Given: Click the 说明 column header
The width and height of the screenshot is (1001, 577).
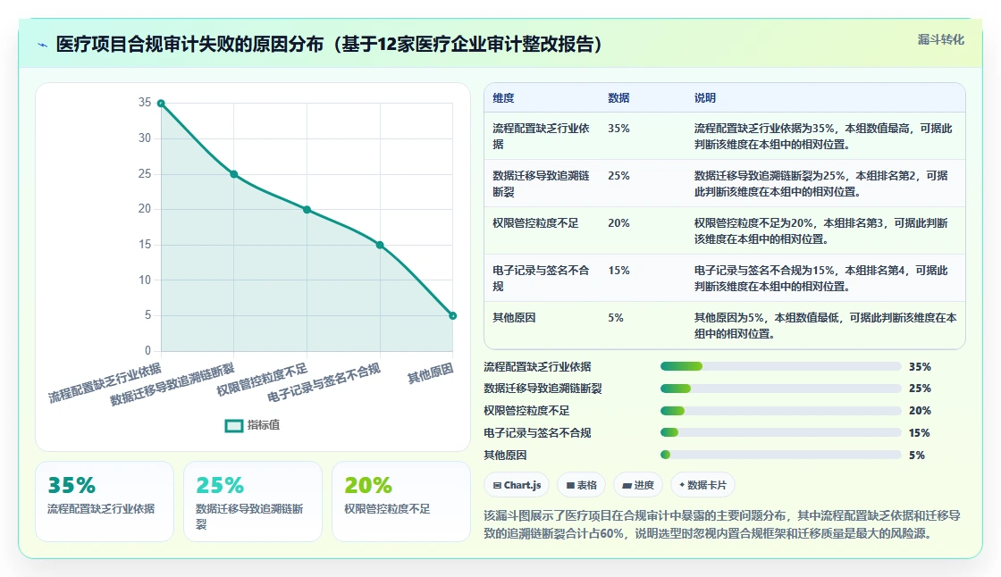Looking at the screenshot, I should coord(705,97).
